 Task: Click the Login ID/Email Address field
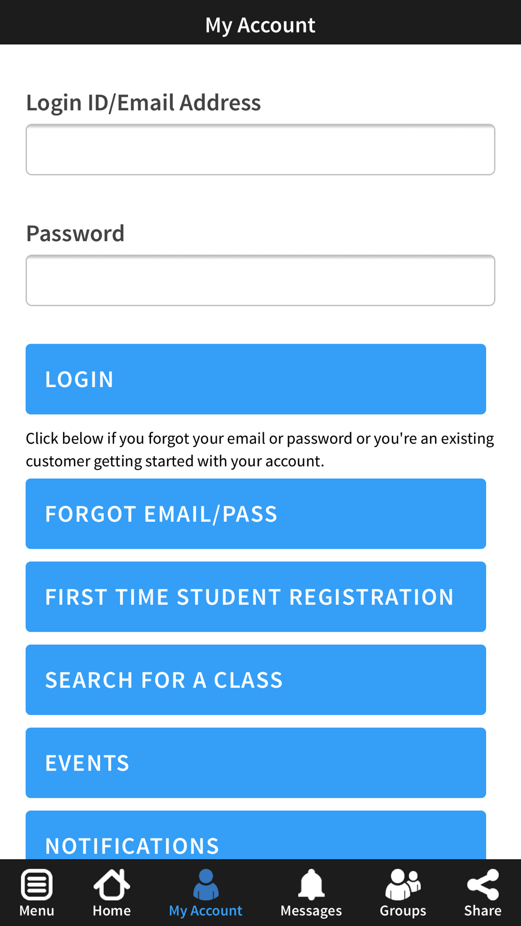pos(260,149)
